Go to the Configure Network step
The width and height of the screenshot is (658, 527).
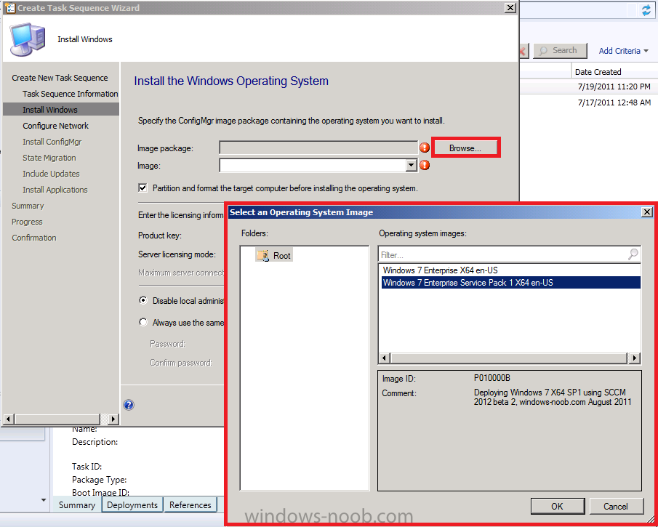(x=55, y=126)
